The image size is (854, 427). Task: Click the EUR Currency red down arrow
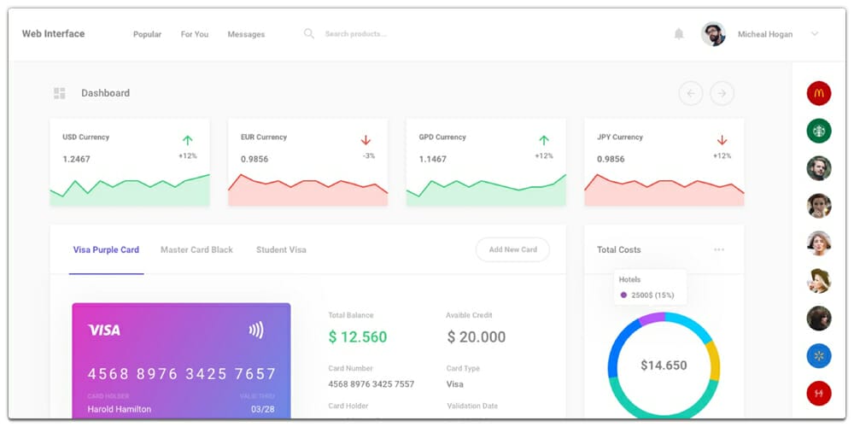pos(366,141)
